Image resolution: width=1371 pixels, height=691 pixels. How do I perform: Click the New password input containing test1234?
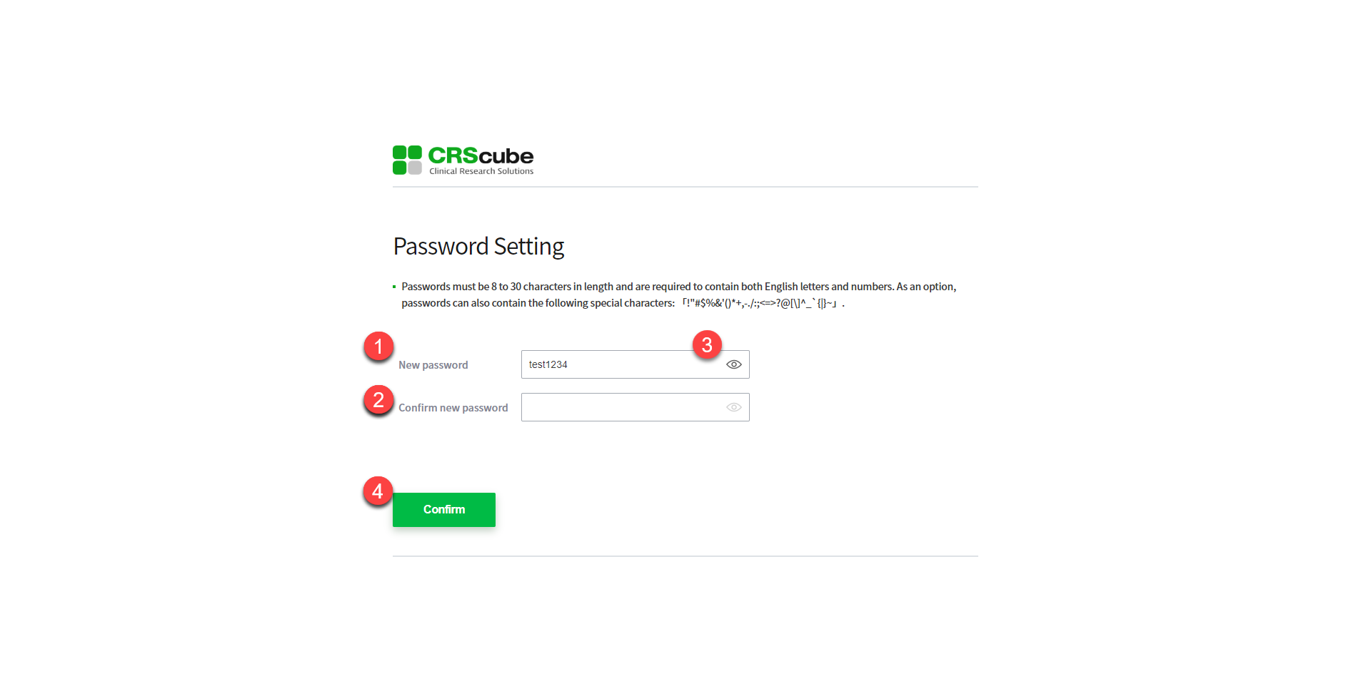(614, 364)
